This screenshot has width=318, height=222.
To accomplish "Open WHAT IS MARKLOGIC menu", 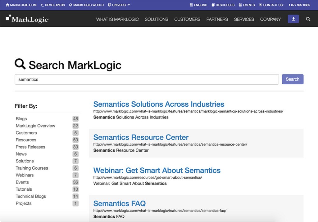I will pos(117,19).
